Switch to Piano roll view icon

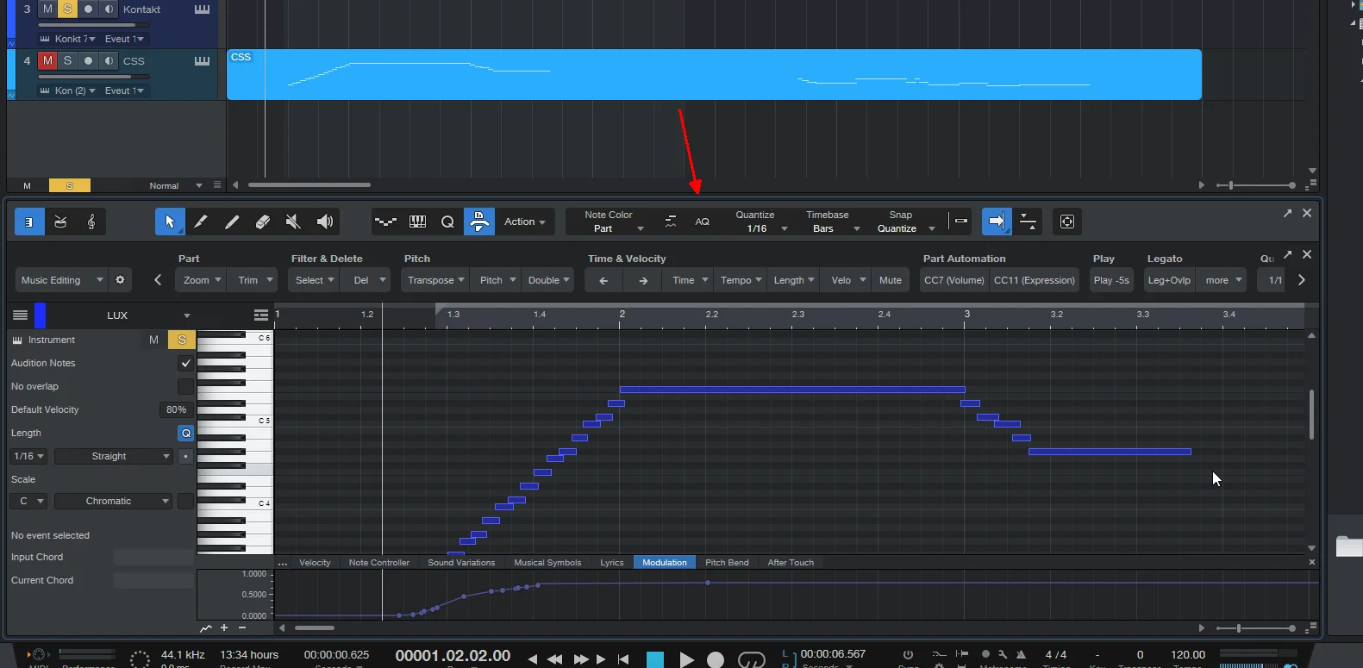(x=29, y=222)
